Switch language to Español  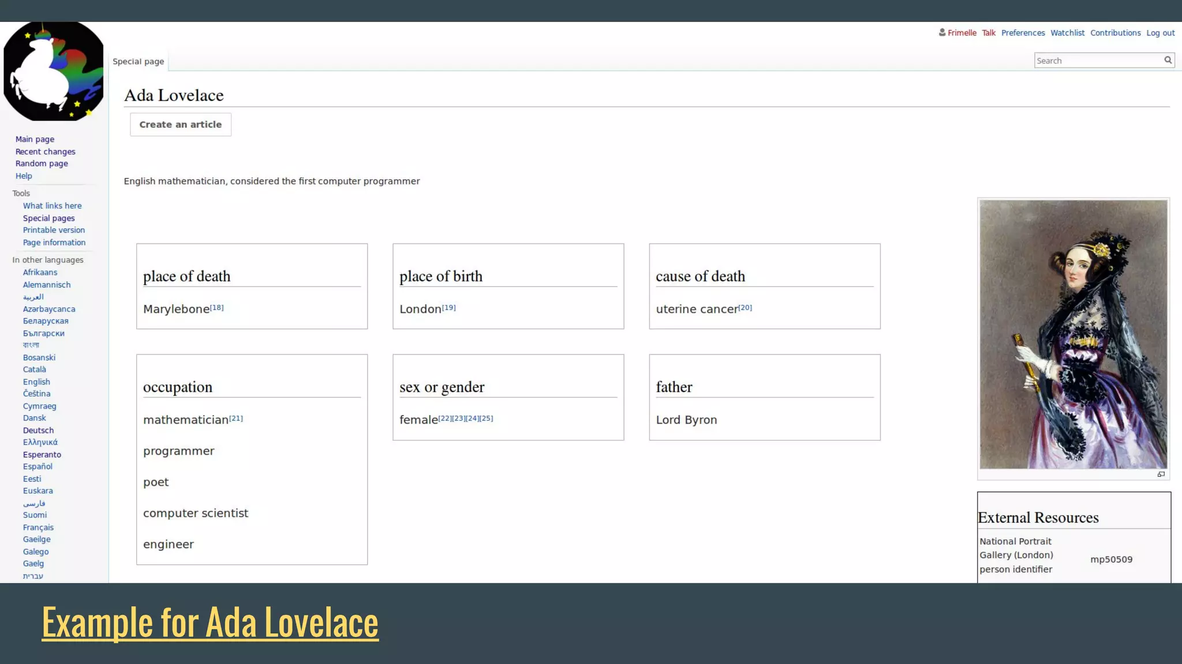click(38, 466)
